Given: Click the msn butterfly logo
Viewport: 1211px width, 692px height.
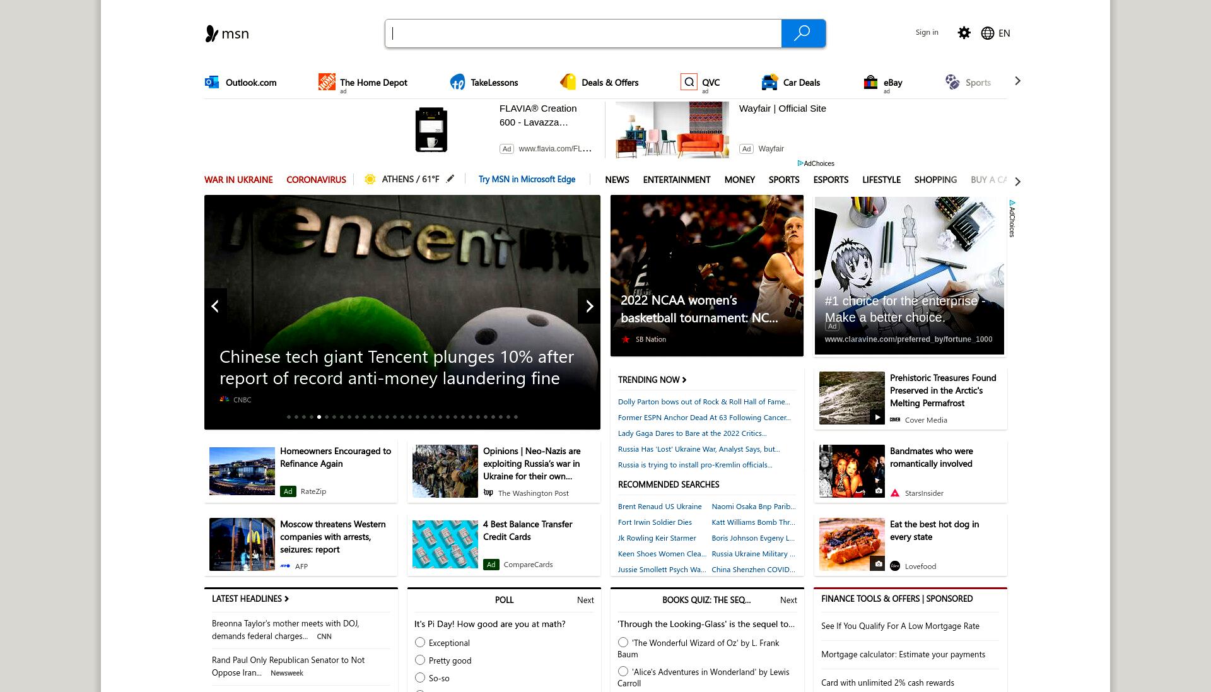Looking at the screenshot, I should [x=212, y=33].
